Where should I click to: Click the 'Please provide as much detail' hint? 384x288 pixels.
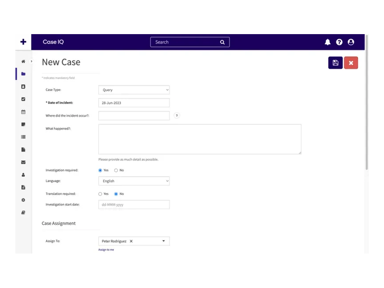[128, 159]
